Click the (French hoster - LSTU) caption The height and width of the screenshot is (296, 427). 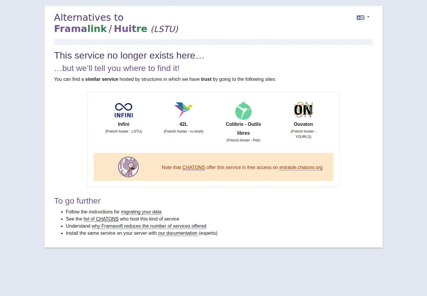pyautogui.click(x=124, y=131)
